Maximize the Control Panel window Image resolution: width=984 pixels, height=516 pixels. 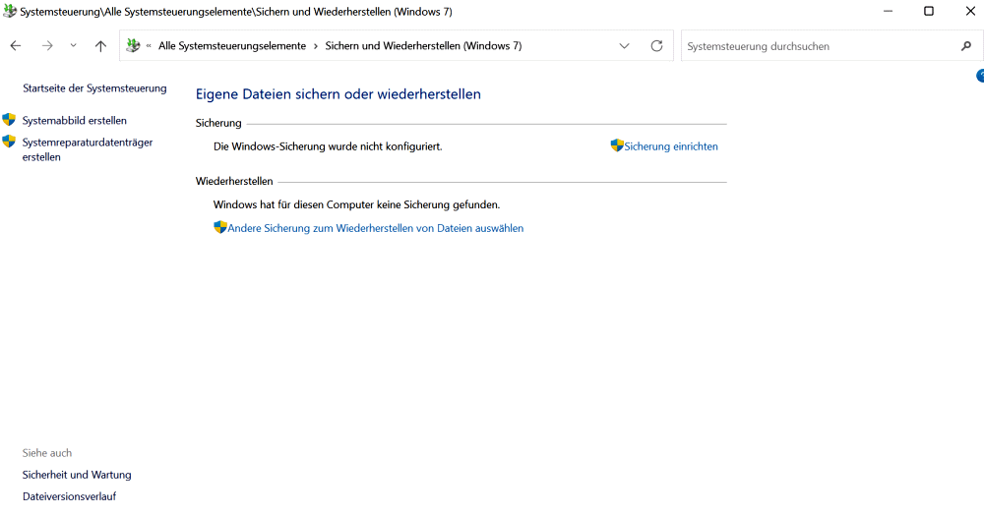[929, 11]
